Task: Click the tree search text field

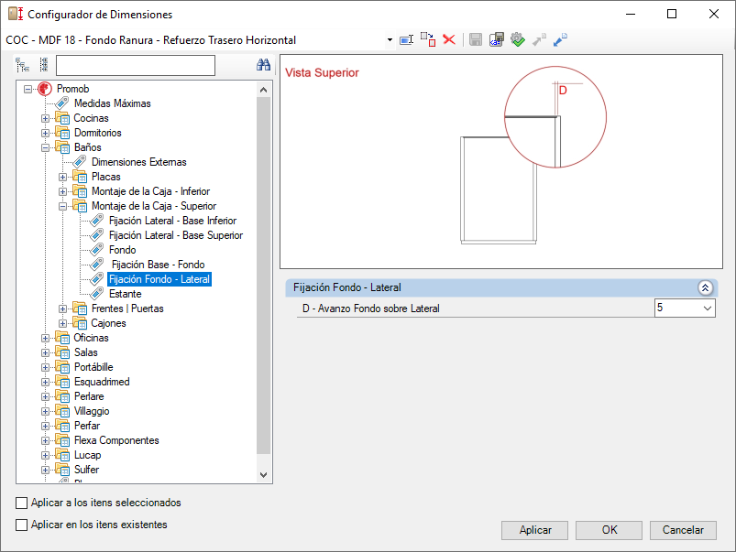Action: tap(135, 65)
